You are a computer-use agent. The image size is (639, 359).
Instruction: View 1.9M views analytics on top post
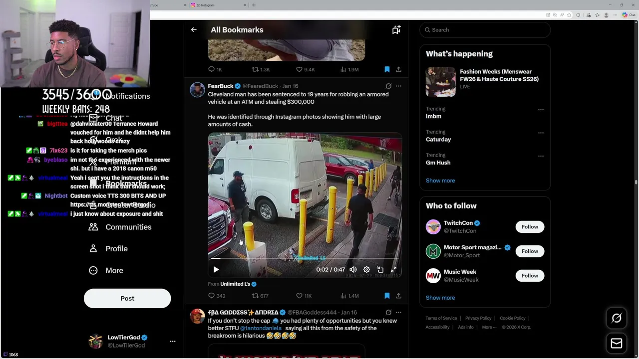(349, 69)
